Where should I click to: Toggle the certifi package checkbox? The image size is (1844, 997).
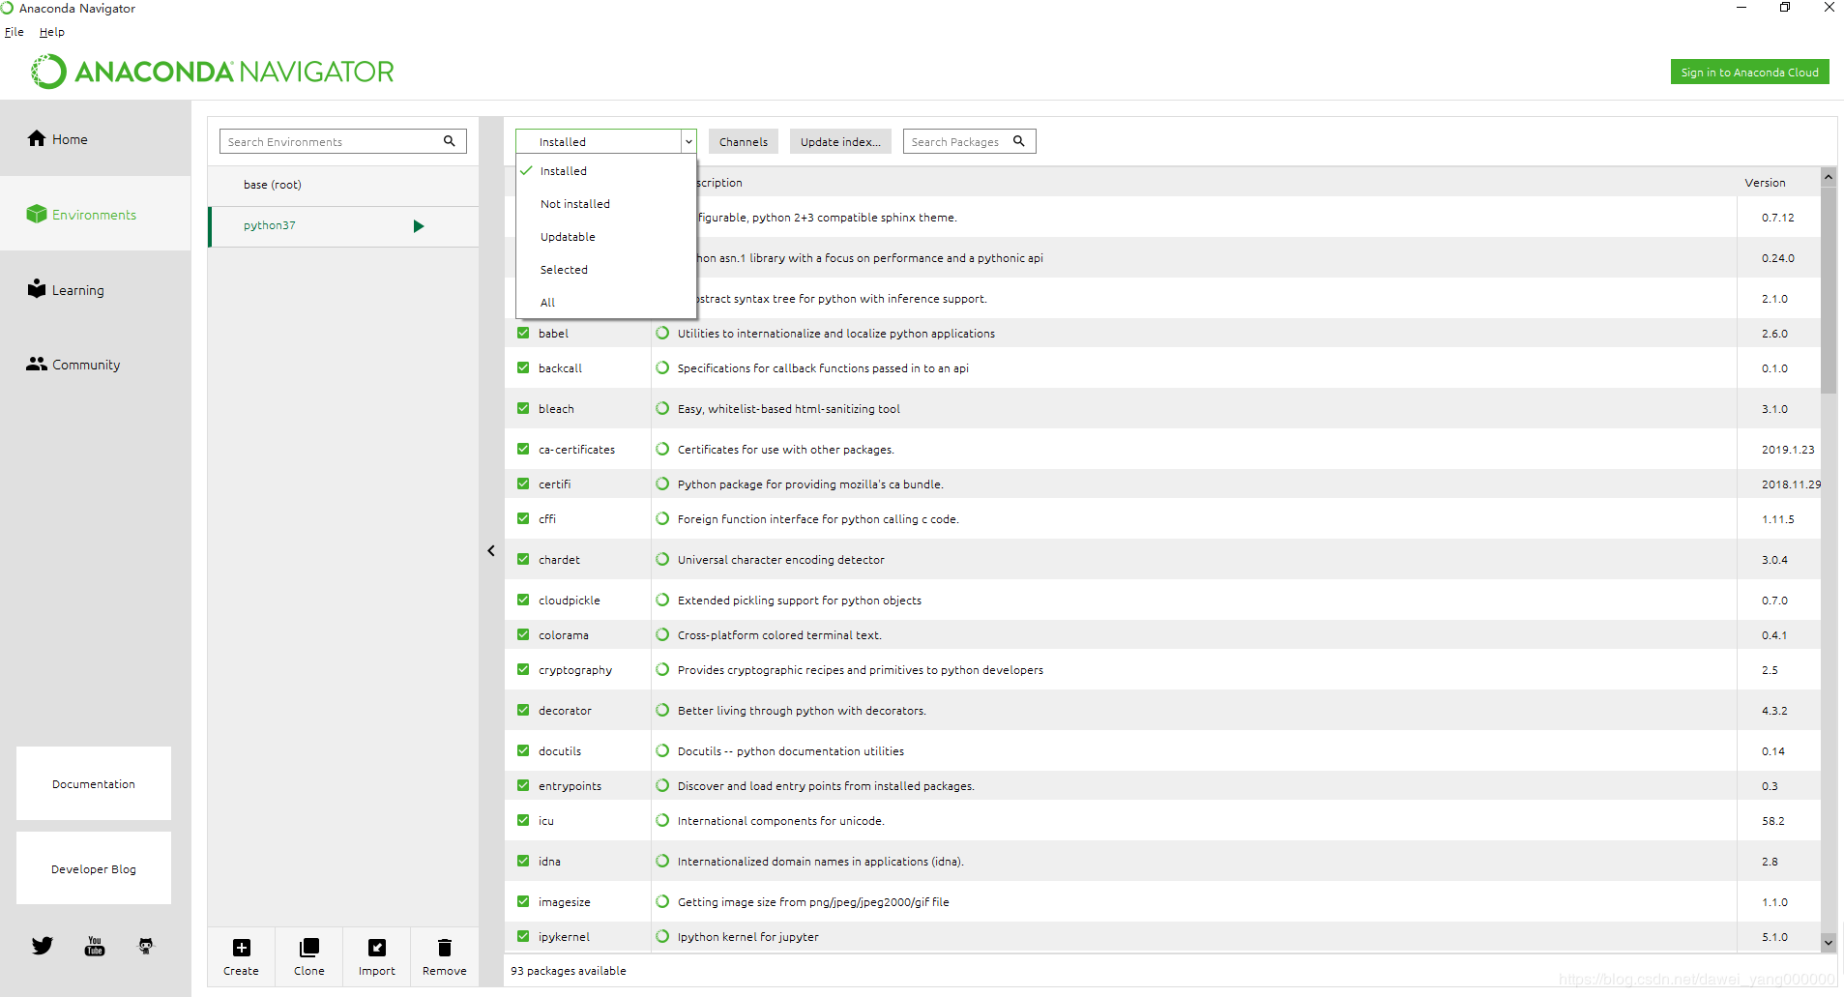tap(523, 484)
